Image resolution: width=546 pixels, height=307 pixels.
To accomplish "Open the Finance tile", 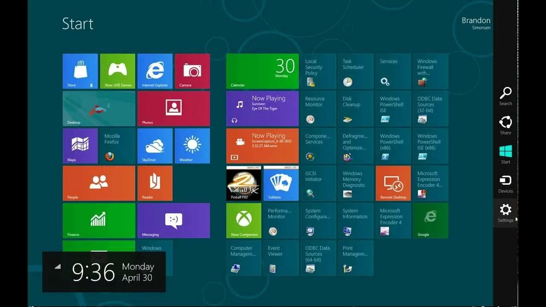I will (99, 220).
